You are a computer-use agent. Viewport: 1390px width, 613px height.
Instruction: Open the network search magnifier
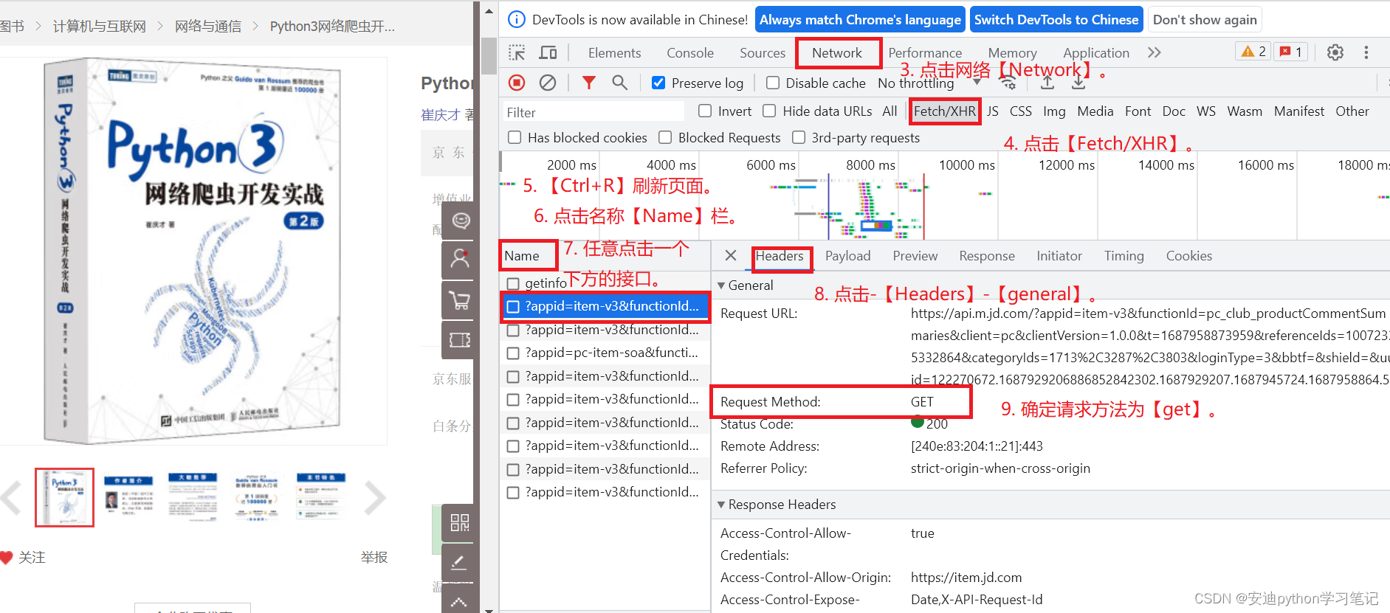pyautogui.click(x=619, y=83)
